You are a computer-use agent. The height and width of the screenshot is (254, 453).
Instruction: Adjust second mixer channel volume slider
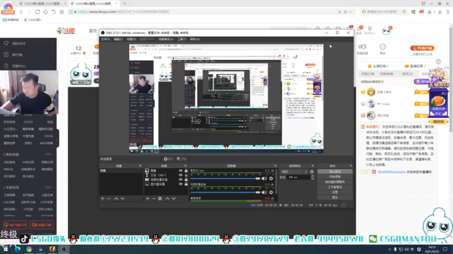tap(225, 192)
